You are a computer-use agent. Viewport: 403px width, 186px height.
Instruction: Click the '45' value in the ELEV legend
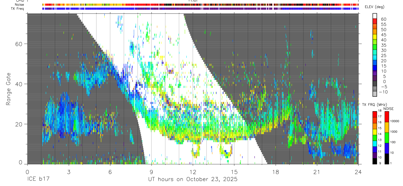click(x=384, y=35)
